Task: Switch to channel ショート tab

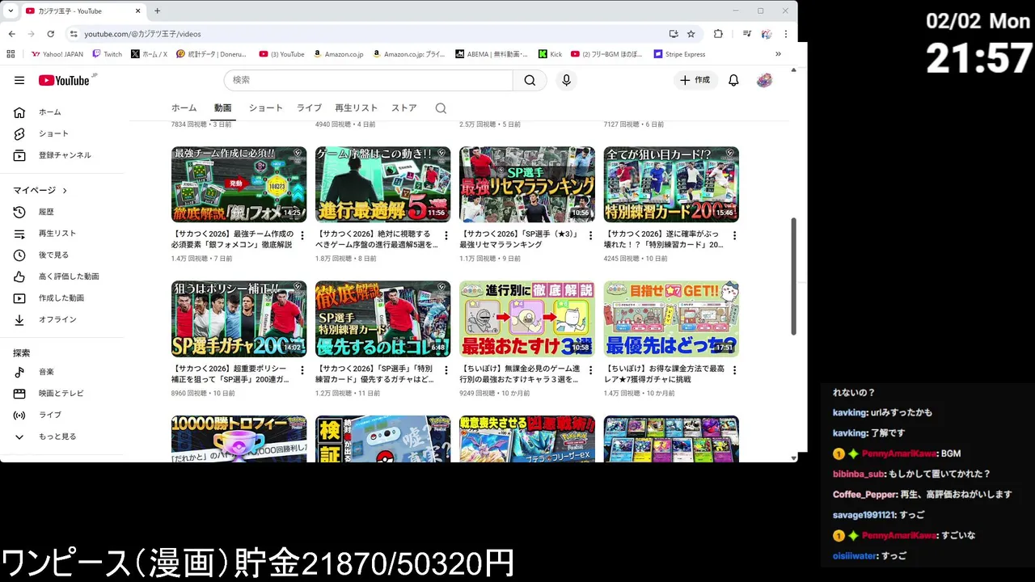Action: click(x=265, y=108)
